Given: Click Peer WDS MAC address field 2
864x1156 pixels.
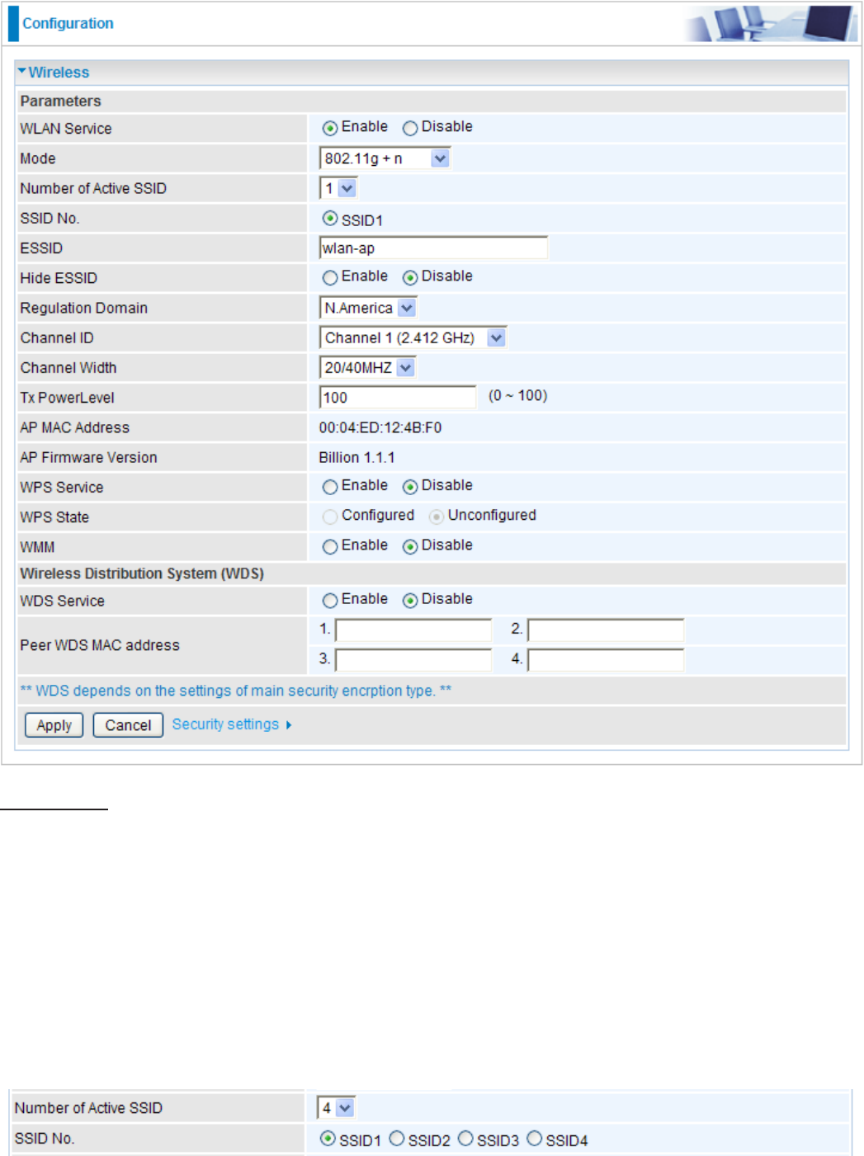Looking at the screenshot, I should point(606,630).
